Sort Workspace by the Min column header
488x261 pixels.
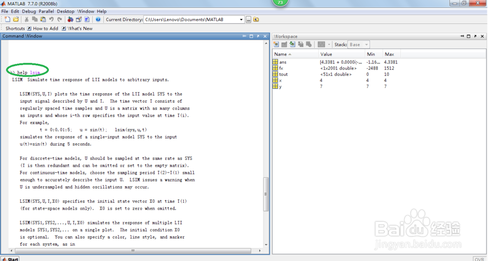(x=373, y=54)
